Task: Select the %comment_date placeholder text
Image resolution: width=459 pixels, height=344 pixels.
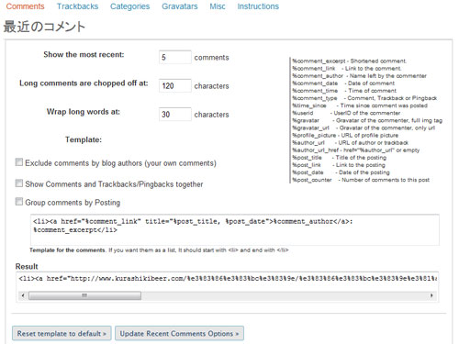Action: 315,83
